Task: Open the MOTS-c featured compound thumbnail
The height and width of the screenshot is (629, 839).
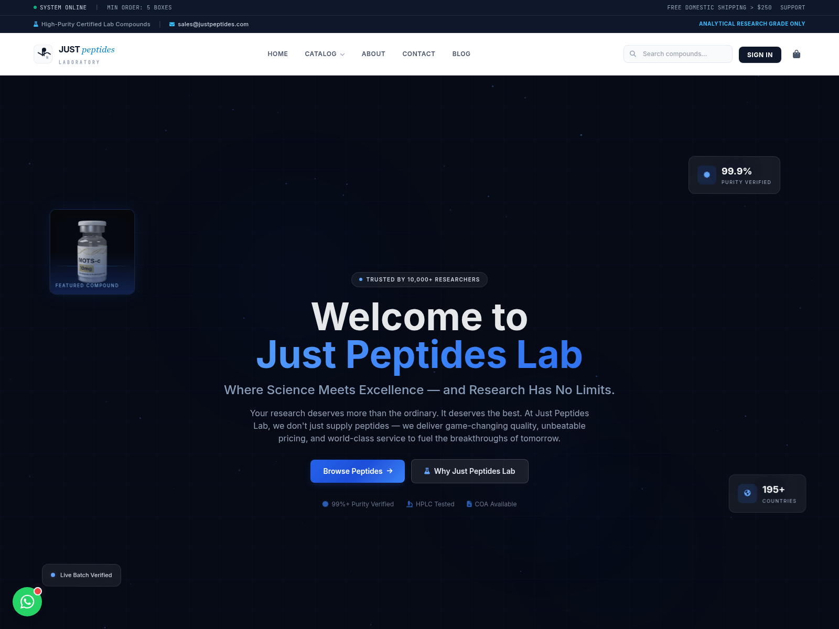Action: (92, 252)
